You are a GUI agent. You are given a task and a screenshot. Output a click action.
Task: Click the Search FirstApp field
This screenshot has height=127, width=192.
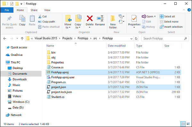coord(165,39)
